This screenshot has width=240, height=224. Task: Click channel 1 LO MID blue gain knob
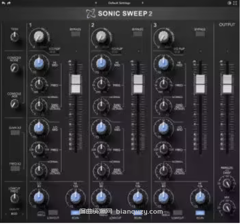pyautogui.click(x=39, y=128)
